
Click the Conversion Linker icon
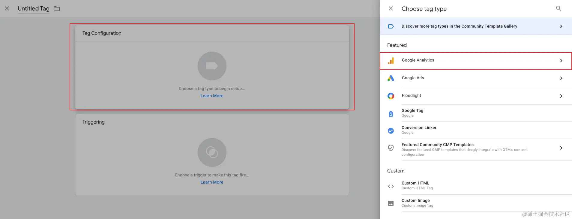click(391, 131)
